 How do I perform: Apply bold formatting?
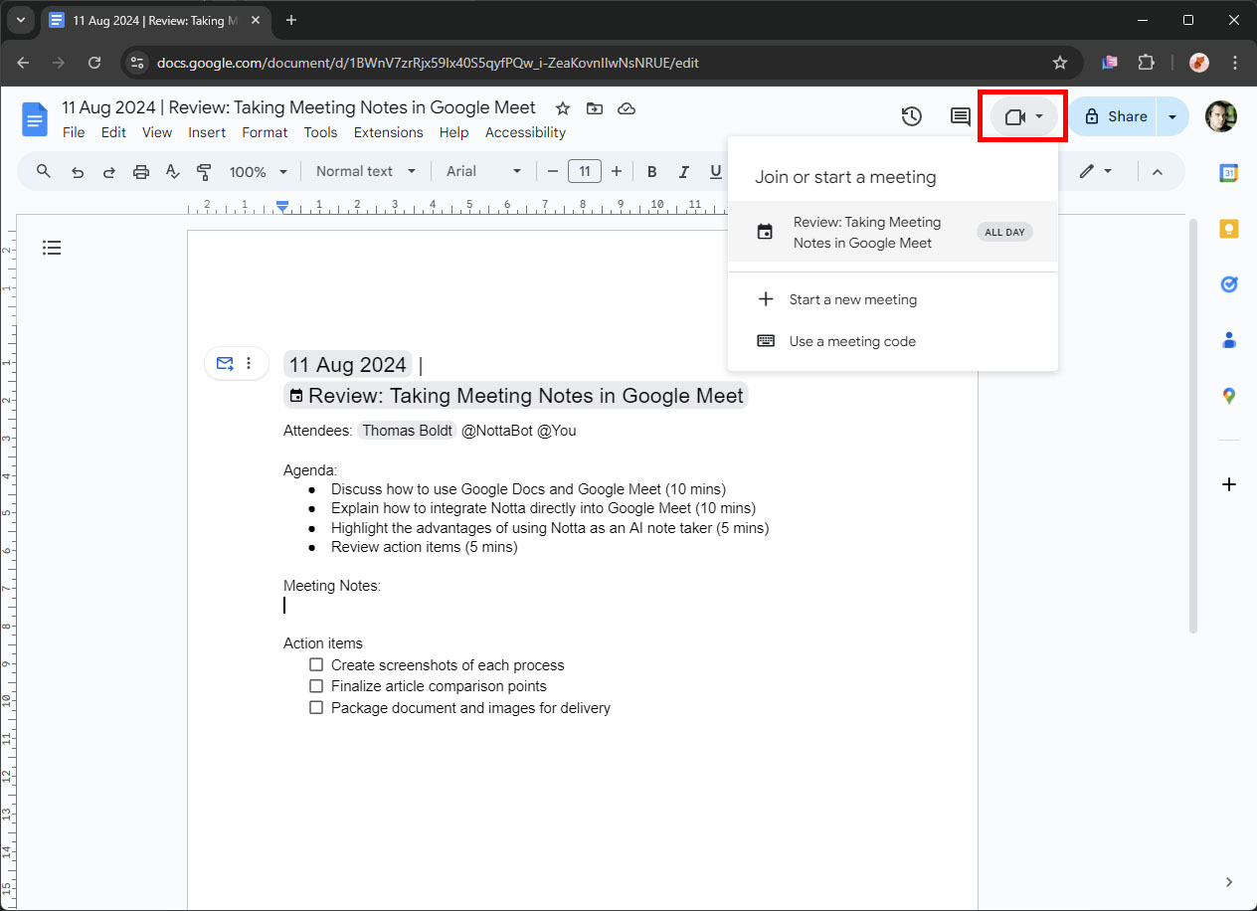point(652,172)
